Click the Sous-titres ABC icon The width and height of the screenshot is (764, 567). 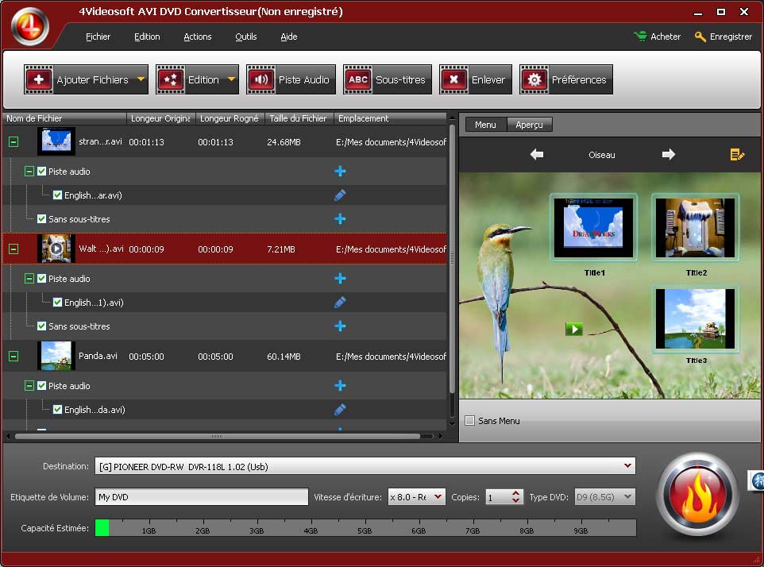point(358,79)
